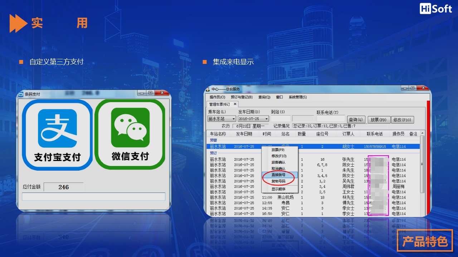Sort by 数量 column header

click(302, 134)
